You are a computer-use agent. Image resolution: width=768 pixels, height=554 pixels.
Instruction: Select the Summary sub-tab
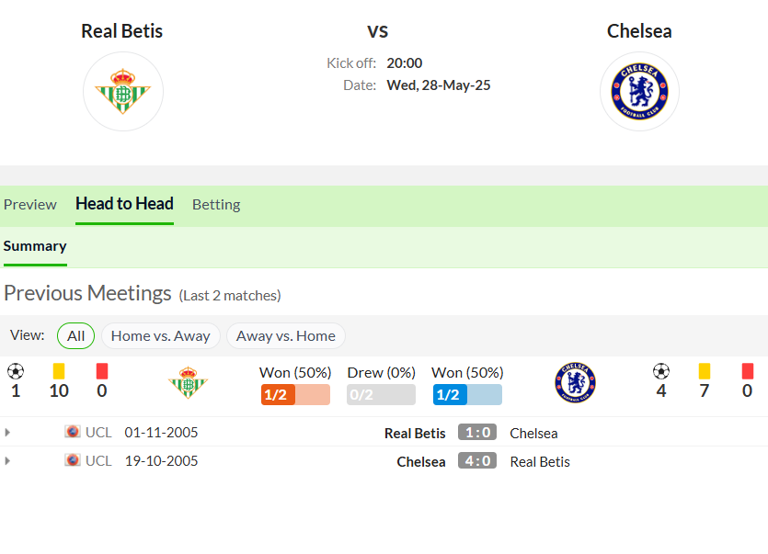point(35,246)
